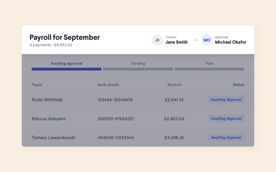Click the 3 payments · £8,593.02 summary

[51, 45]
